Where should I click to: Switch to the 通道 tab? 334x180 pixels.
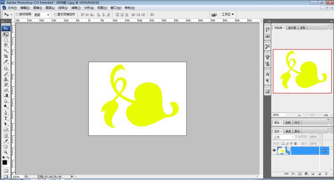point(288,131)
